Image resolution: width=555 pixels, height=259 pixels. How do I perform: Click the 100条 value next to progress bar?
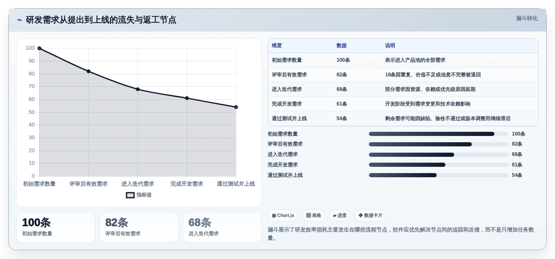(x=519, y=134)
